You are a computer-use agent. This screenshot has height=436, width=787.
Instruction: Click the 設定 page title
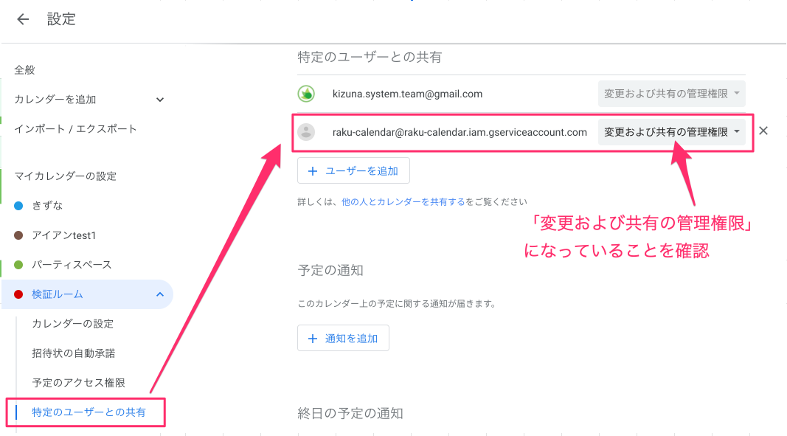pos(61,19)
